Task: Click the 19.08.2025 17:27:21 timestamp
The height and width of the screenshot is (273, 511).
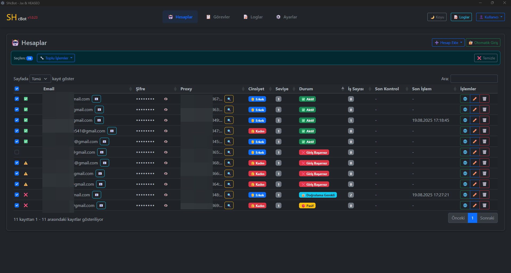Action: [x=431, y=195]
